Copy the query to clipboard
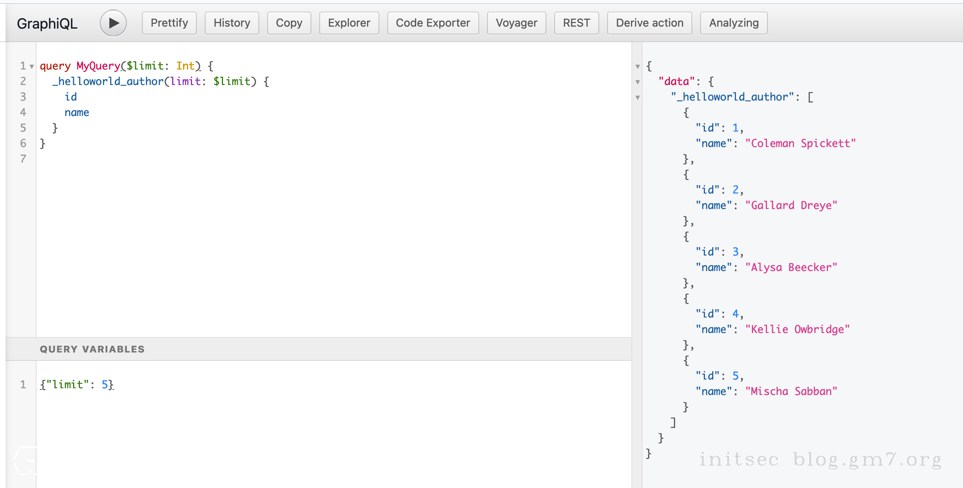 289,23
